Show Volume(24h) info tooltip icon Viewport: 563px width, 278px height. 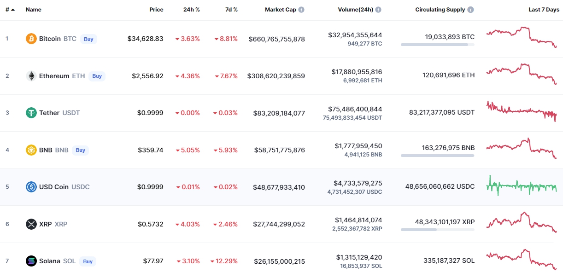[378, 10]
